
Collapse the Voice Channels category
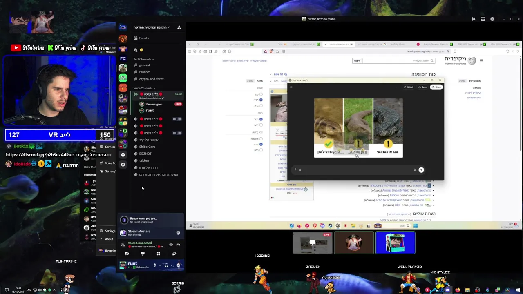coord(144,88)
